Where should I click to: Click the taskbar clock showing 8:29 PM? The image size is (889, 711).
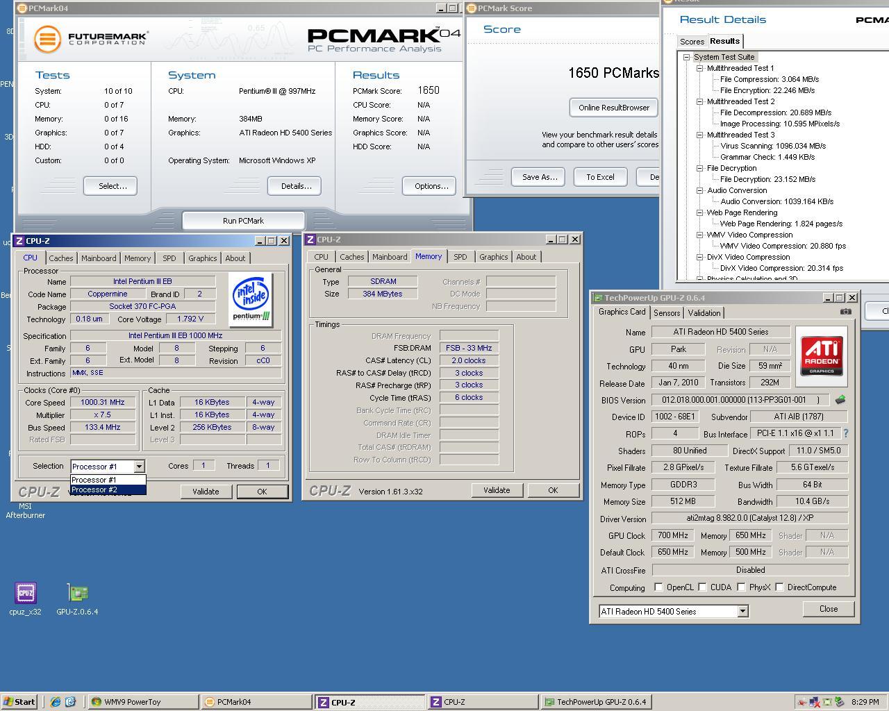click(865, 702)
